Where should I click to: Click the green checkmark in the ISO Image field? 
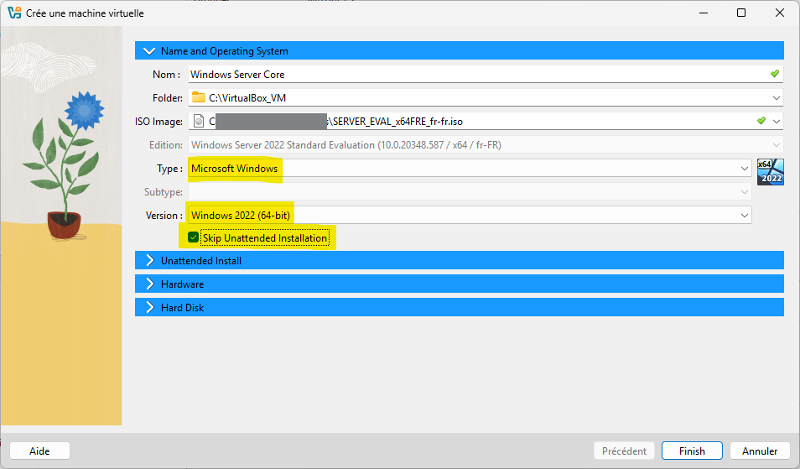pyautogui.click(x=761, y=121)
